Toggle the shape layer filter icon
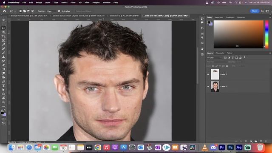The width and height of the screenshot is (272, 153). [237, 58]
